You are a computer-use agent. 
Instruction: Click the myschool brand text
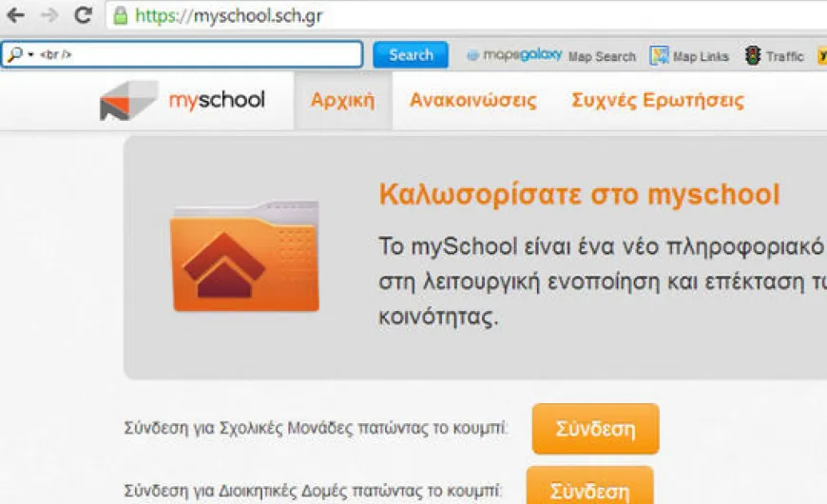[x=216, y=100]
